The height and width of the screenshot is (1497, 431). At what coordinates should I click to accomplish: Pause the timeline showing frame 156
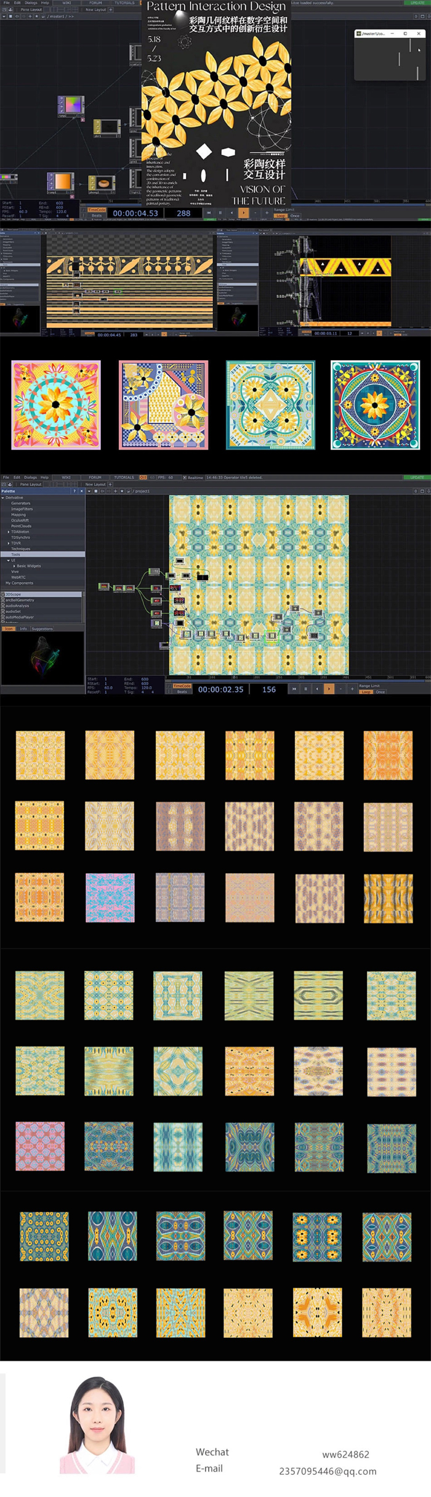pos(305,689)
